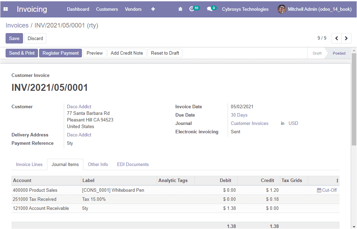The height and width of the screenshot is (229, 357).
Task: Open the Other Info tab
Action: tap(98, 165)
